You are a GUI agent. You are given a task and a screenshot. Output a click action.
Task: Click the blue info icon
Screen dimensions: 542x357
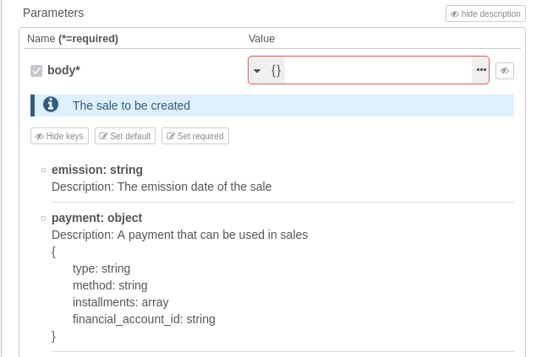[51, 105]
